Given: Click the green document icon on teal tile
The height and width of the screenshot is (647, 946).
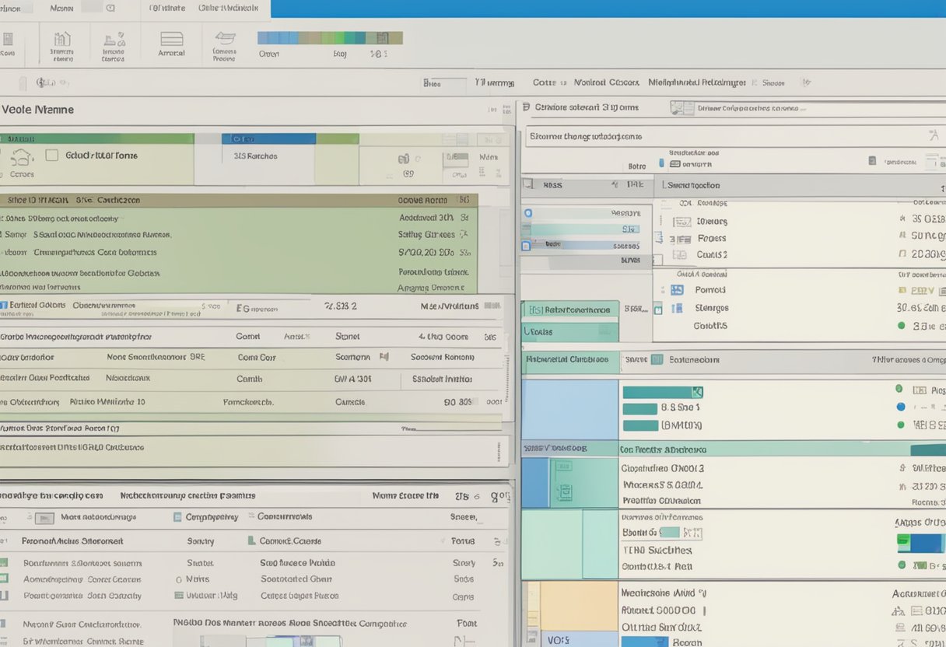Looking at the screenshot, I should pyautogui.click(x=563, y=491).
